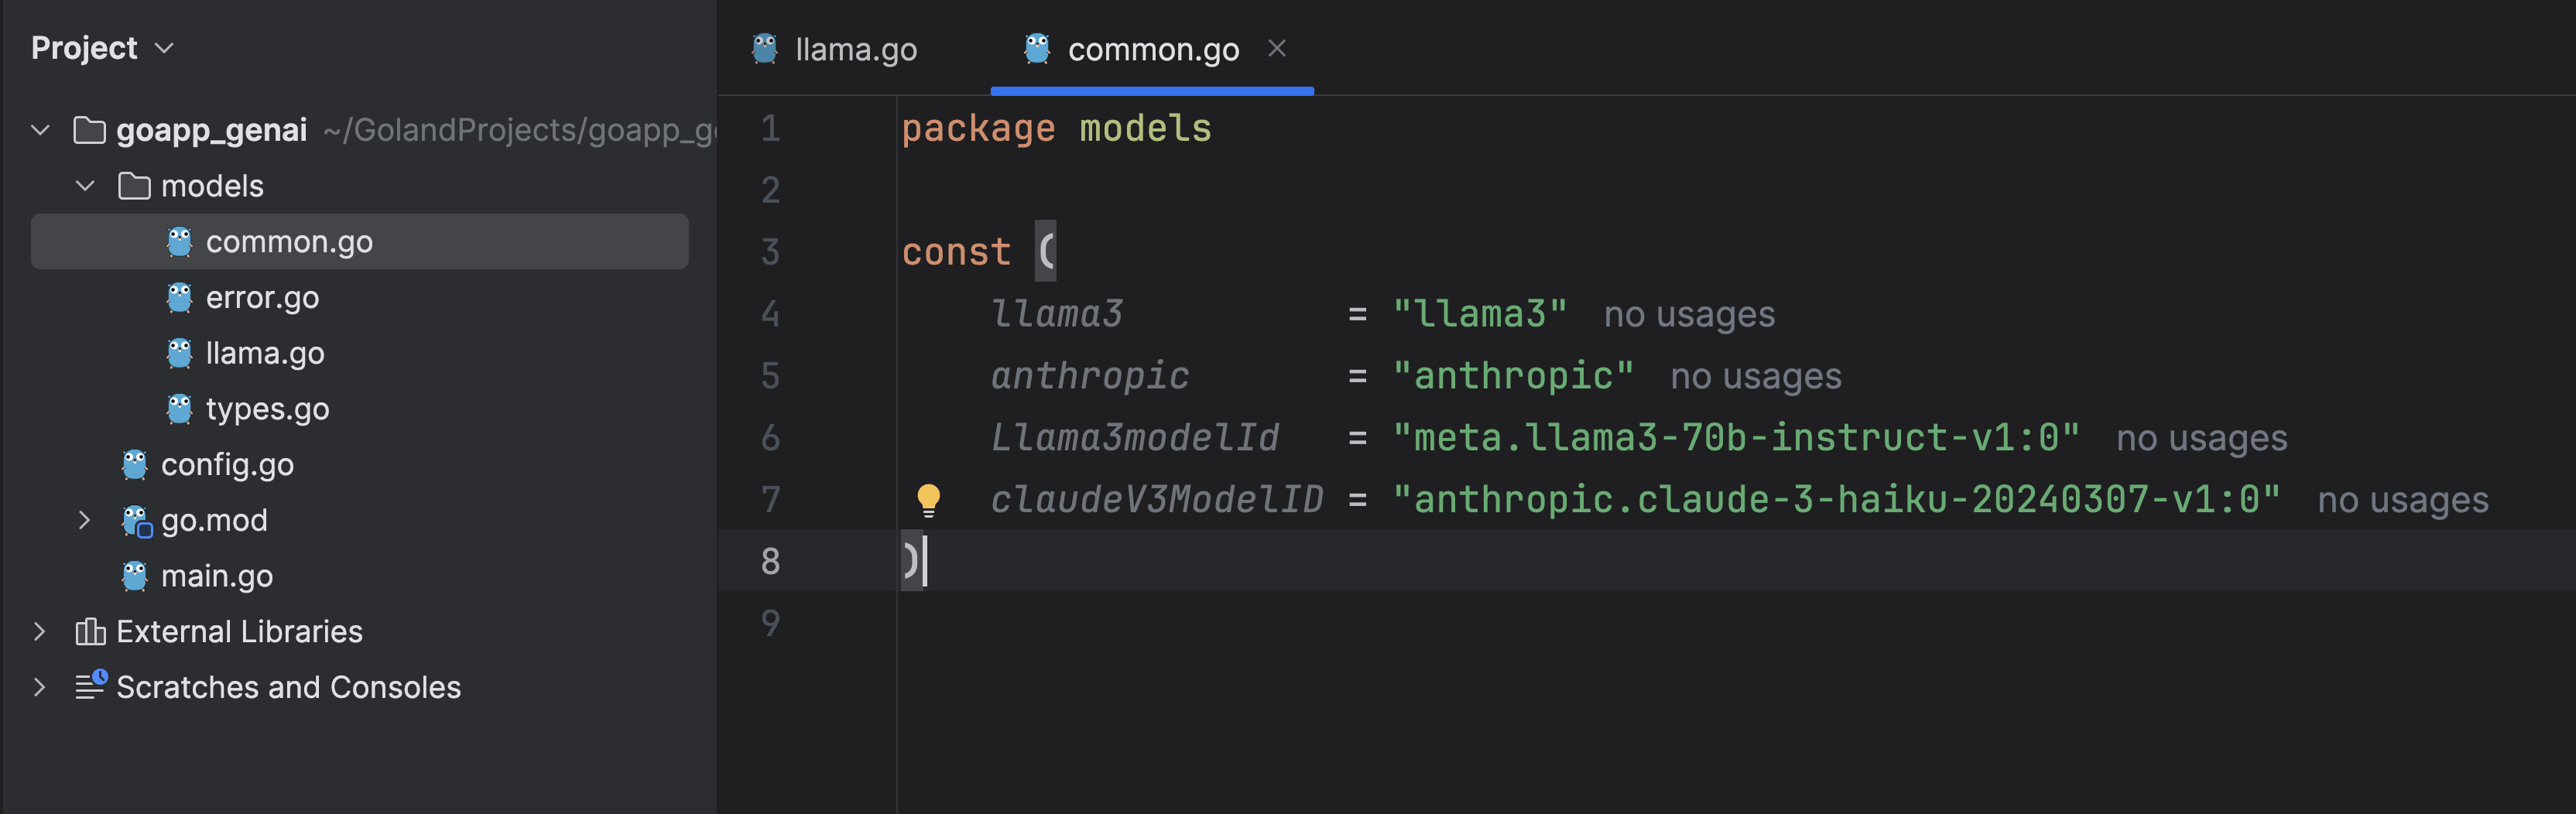The height and width of the screenshot is (814, 2576).
Task: Select main.go in the project tree
Action: click(217, 576)
